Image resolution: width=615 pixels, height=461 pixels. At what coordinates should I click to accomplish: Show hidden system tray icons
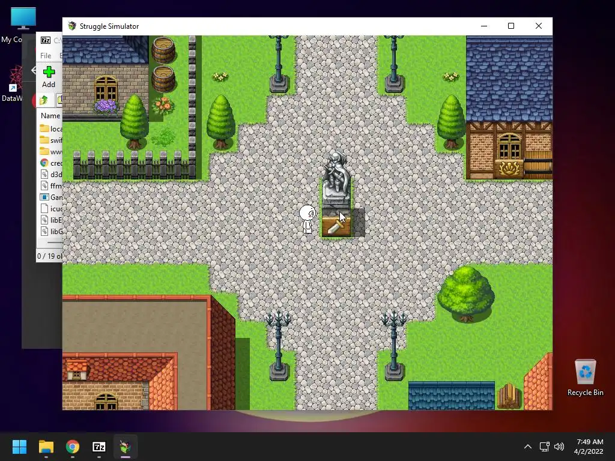click(x=528, y=447)
